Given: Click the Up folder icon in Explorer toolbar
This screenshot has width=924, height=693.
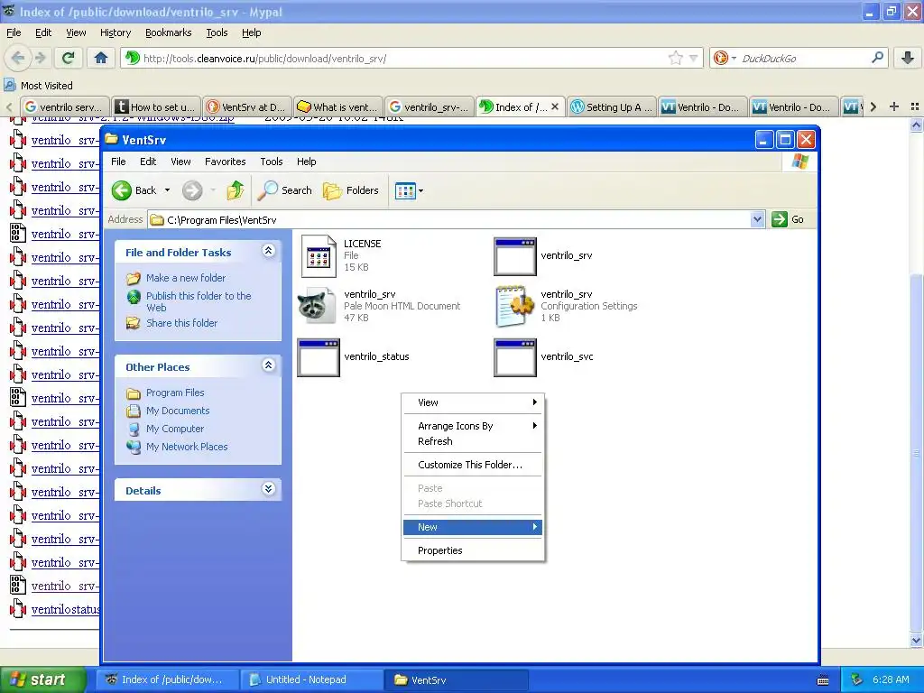Looking at the screenshot, I should (x=236, y=190).
